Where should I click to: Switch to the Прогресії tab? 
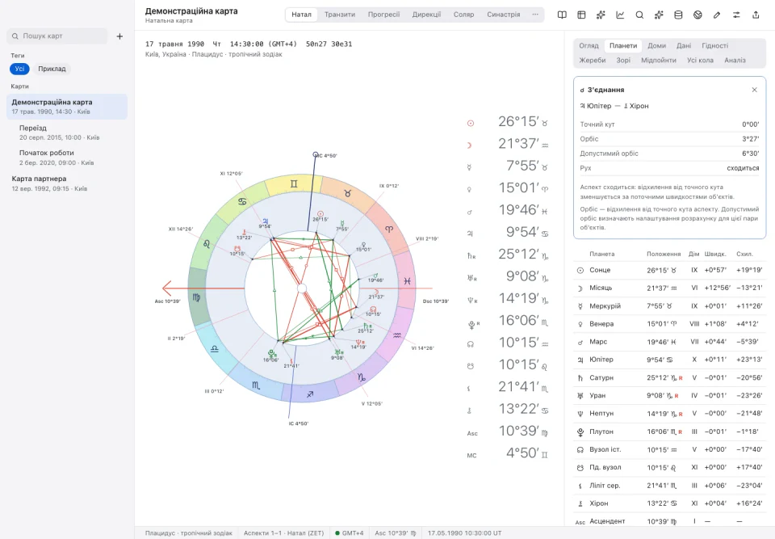click(x=383, y=15)
